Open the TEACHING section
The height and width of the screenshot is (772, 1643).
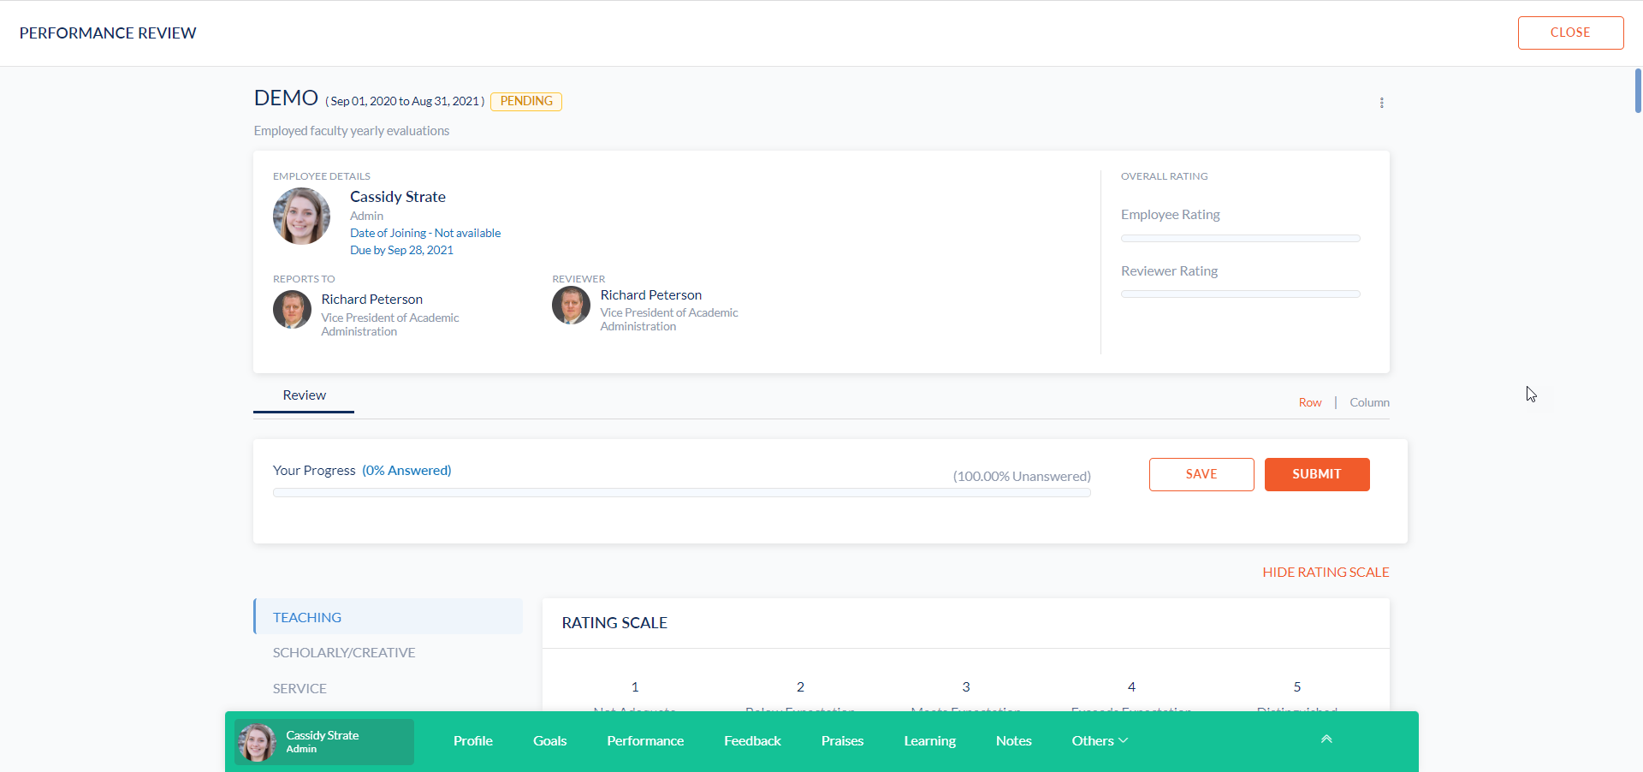pos(388,617)
